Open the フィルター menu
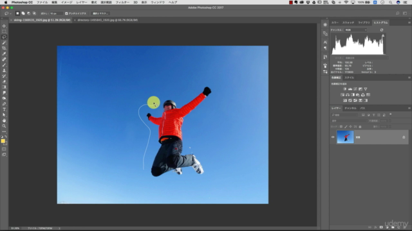This screenshot has height=231, width=412. click(x=122, y=3)
